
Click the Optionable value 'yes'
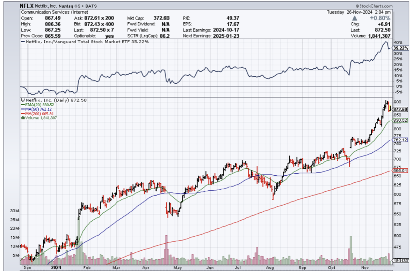(x=109, y=36)
